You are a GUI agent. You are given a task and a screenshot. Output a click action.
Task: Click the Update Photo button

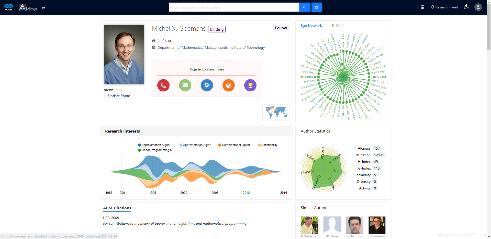(118, 96)
